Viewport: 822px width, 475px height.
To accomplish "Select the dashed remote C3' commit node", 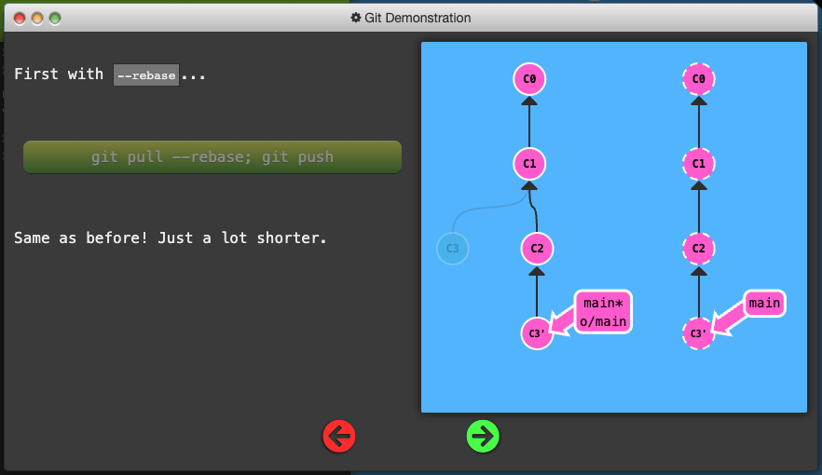I will (x=698, y=333).
